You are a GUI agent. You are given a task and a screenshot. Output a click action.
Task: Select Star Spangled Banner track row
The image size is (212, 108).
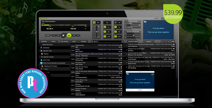(96, 55)
